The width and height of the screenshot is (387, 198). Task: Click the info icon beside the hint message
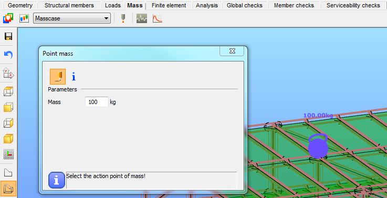57,180
